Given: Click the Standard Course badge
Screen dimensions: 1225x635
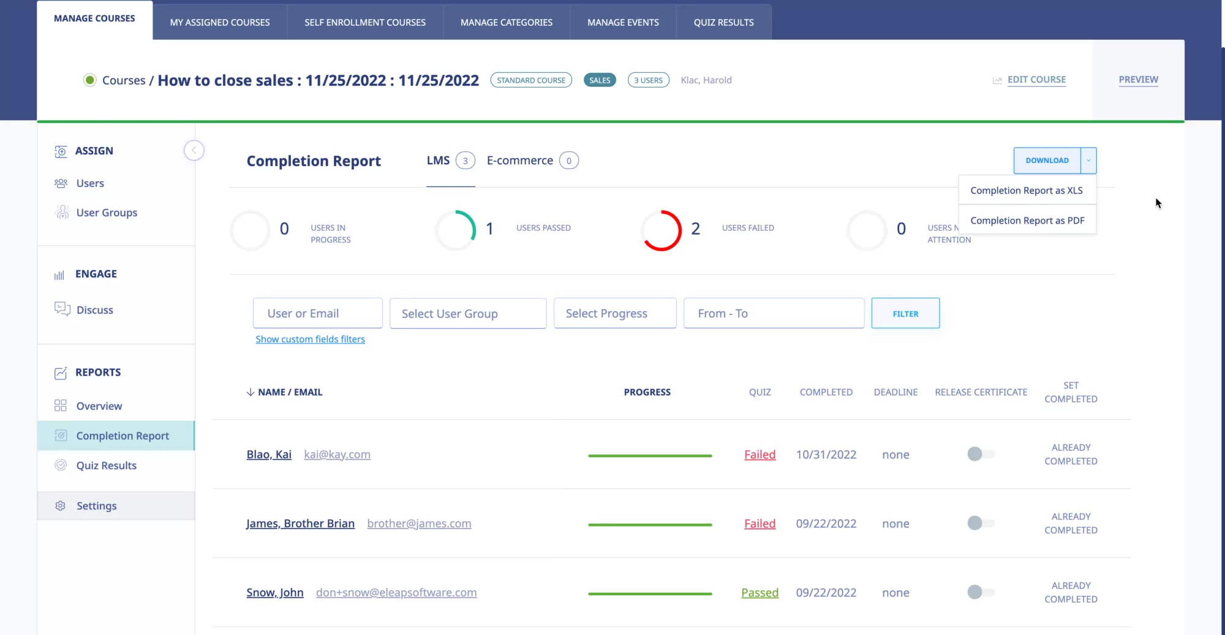Looking at the screenshot, I should pyautogui.click(x=531, y=80).
